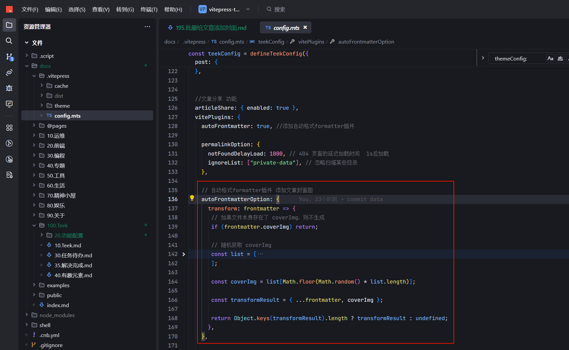Click VP project badge icon

tap(202, 9)
